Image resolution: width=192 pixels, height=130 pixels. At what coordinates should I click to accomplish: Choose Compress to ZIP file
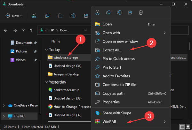click(131, 85)
